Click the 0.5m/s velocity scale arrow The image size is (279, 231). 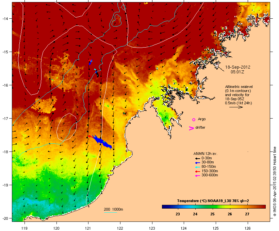[236, 107]
